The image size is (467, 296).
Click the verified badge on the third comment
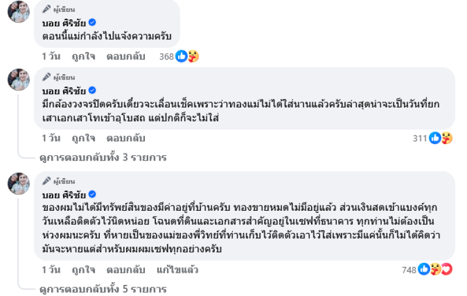(x=92, y=194)
